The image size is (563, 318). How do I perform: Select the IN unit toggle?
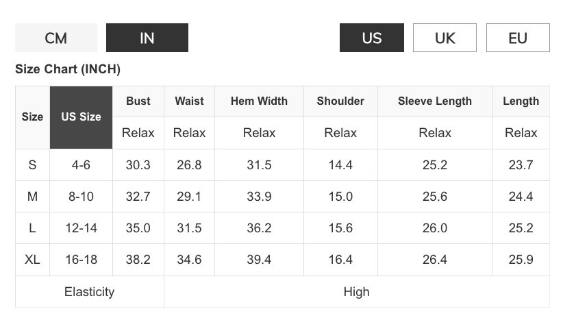tap(147, 38)
